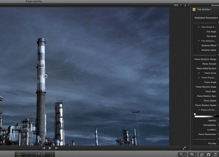The image size is (219, 157).
Task: Open the enhancements magic wand menu
Action: (182, 155)
